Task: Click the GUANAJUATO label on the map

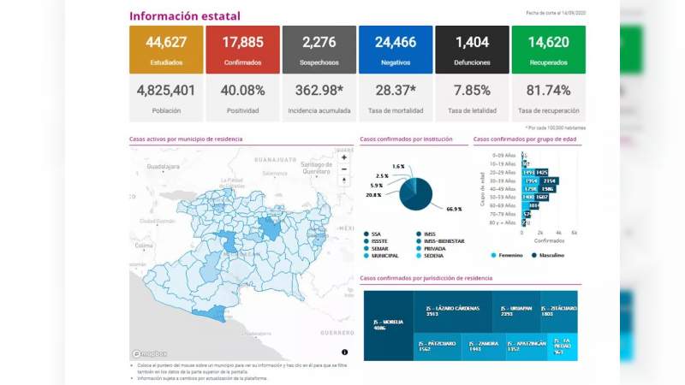Action: 275,160
